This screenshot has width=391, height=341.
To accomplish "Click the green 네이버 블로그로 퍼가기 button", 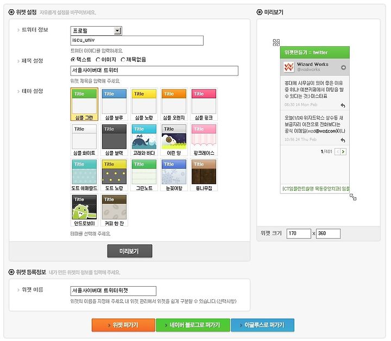I will pos(193,325).
